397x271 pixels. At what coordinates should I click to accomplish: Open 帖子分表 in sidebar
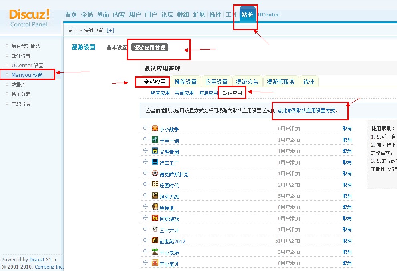[21, 94]
